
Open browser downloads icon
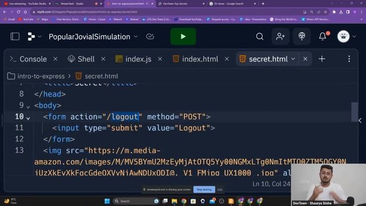tap(341, 11)
